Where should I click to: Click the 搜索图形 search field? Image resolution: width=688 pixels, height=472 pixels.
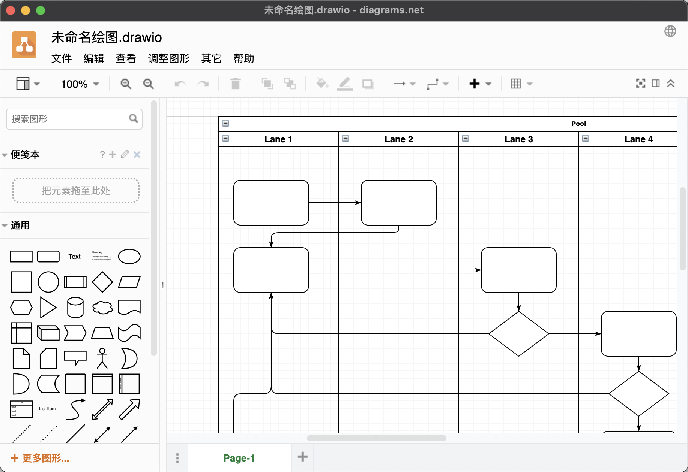point(74,119)
